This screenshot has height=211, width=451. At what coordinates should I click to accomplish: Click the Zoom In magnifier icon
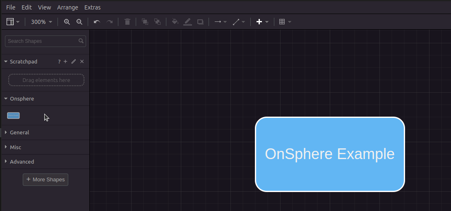point(67,22)
